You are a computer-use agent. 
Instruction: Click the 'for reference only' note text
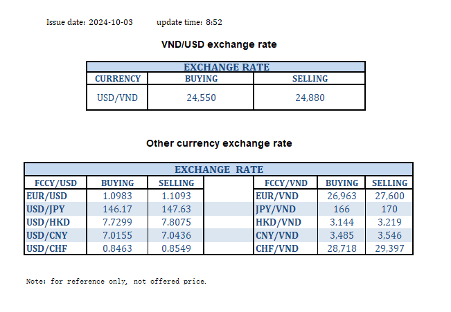(116, 282)
